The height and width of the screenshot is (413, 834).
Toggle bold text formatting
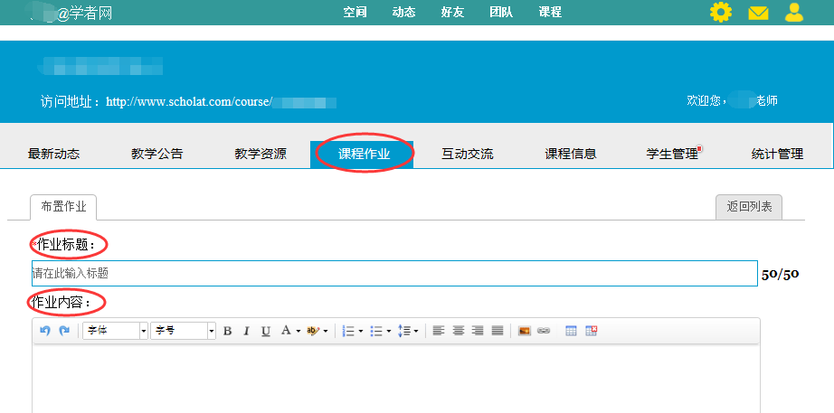click(x=227, y=331)
